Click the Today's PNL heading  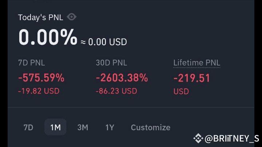(x=40, y=17)
